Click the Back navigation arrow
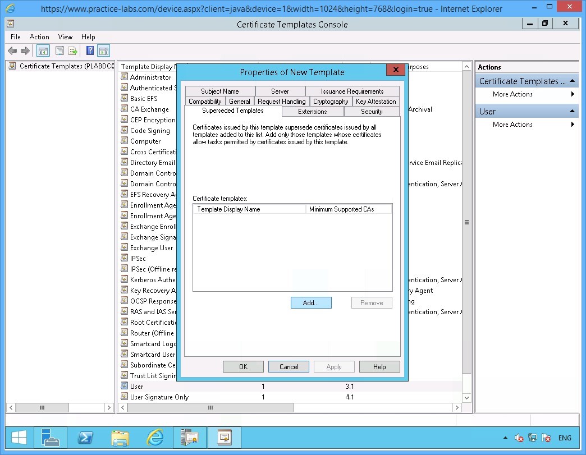 (x=12, y=50)
